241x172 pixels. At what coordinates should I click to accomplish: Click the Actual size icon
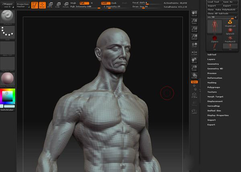click(x=194, y=29)
